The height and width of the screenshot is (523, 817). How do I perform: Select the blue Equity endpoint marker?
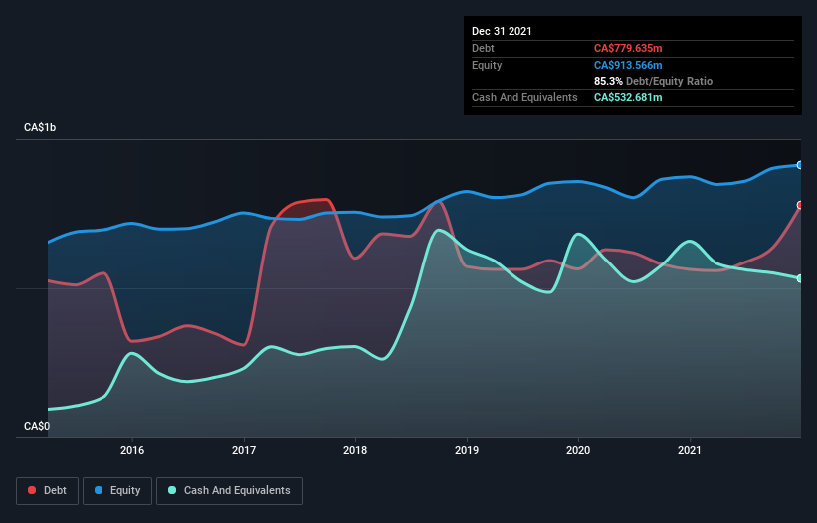(800, 165)
